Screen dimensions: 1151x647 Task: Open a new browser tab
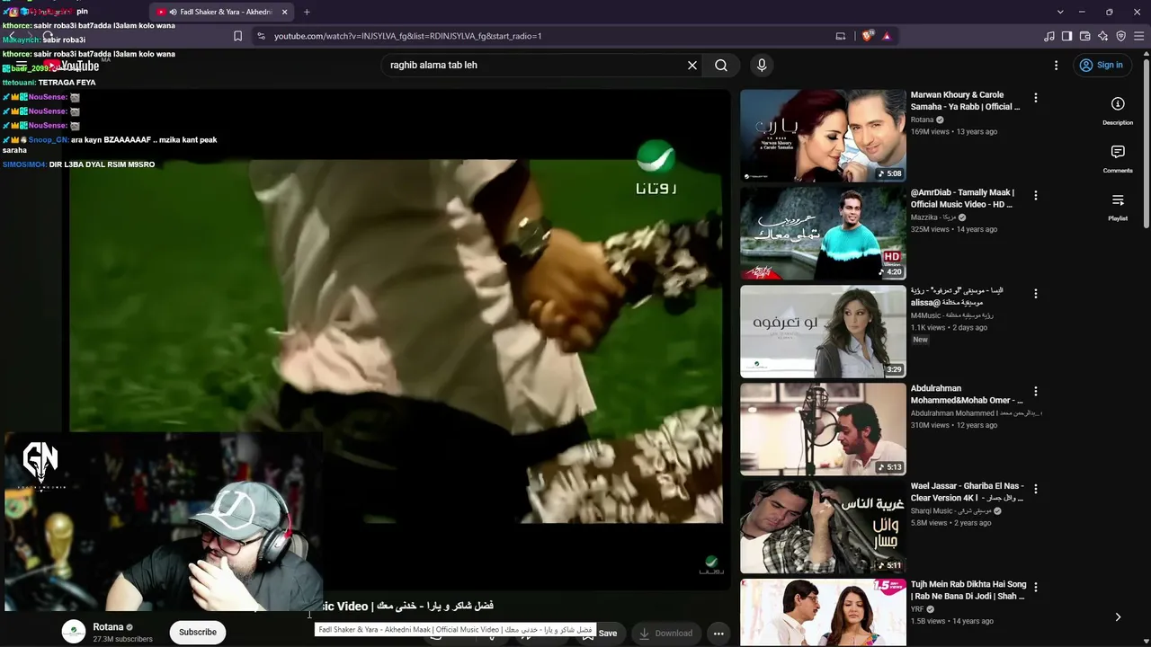tap(307, 12)
